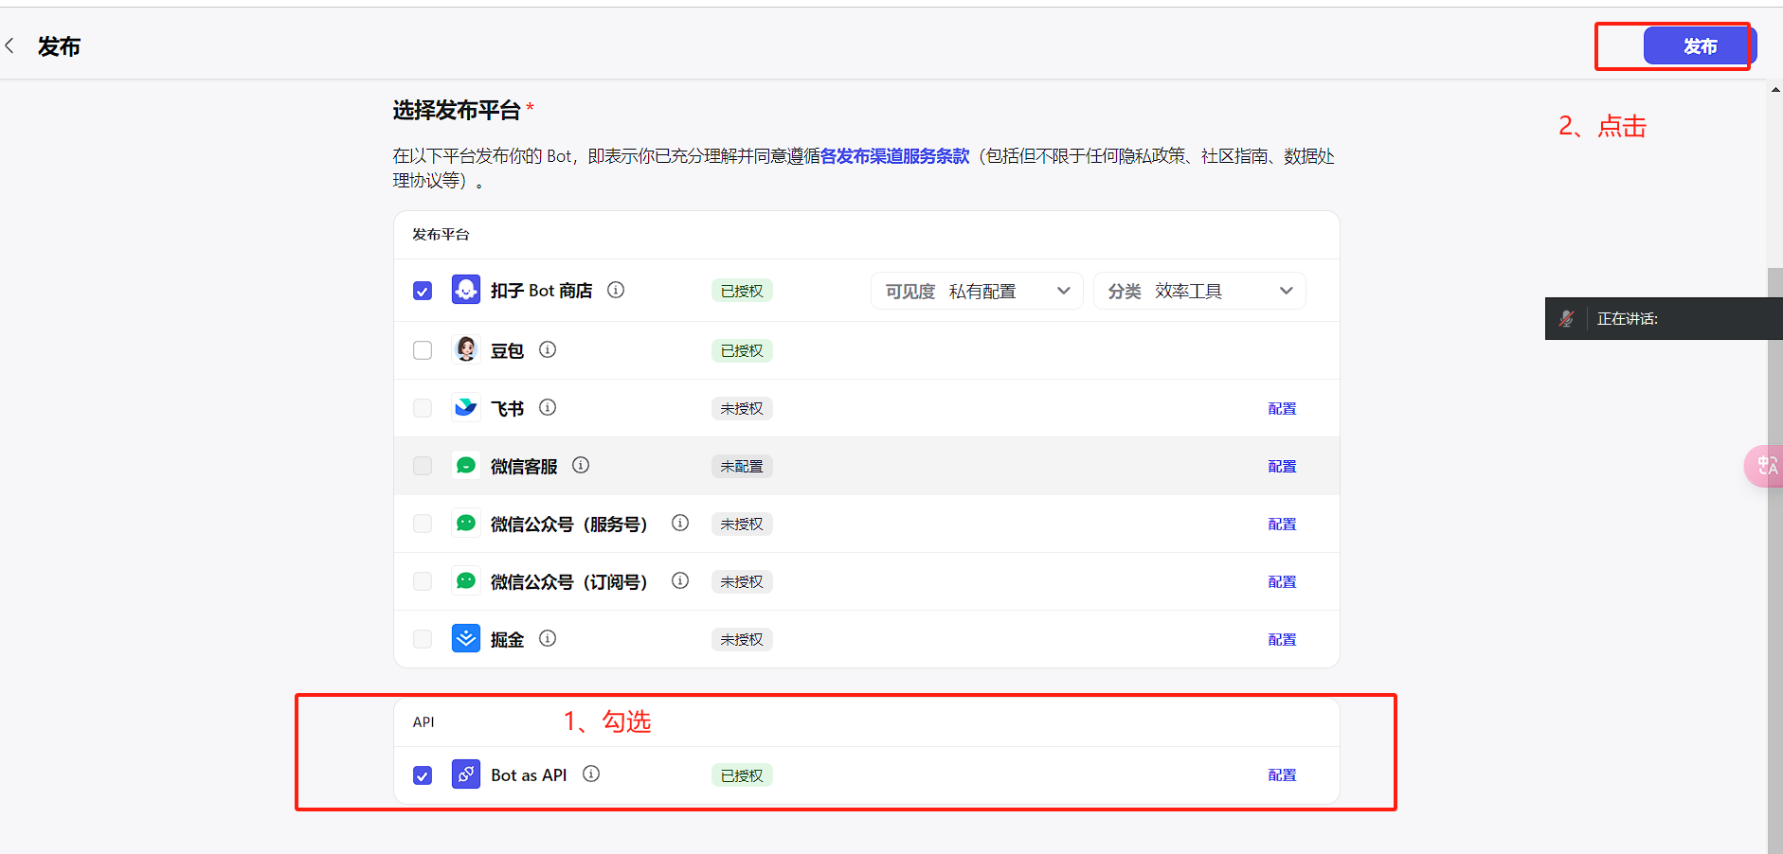The width and height of the screenshot is (1783, 854).
Task: Uncheck the Bot as API checkbox
Action: [x=423, y=775]
